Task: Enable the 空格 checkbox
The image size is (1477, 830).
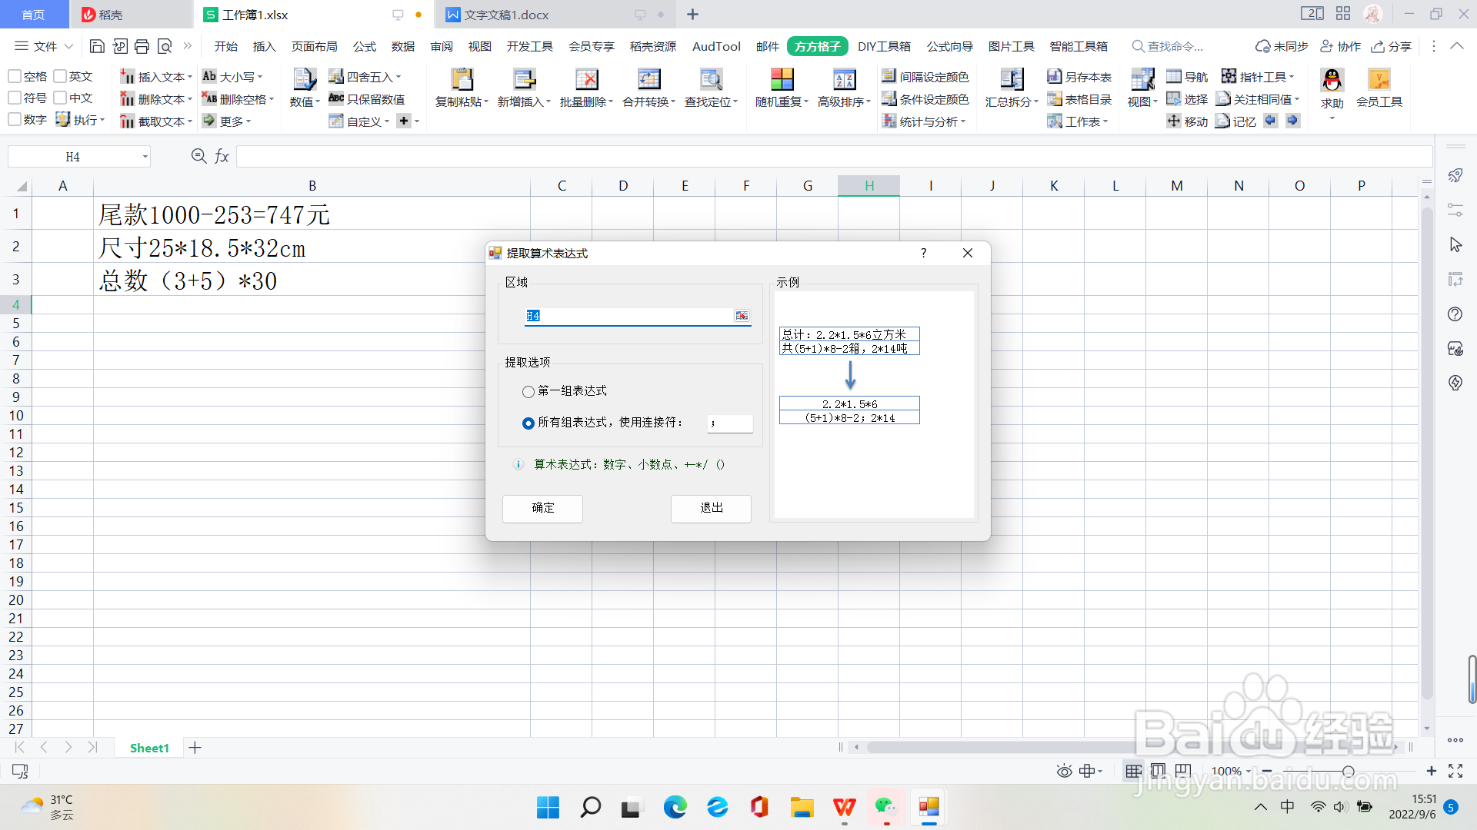Action: tap(15, 76)
